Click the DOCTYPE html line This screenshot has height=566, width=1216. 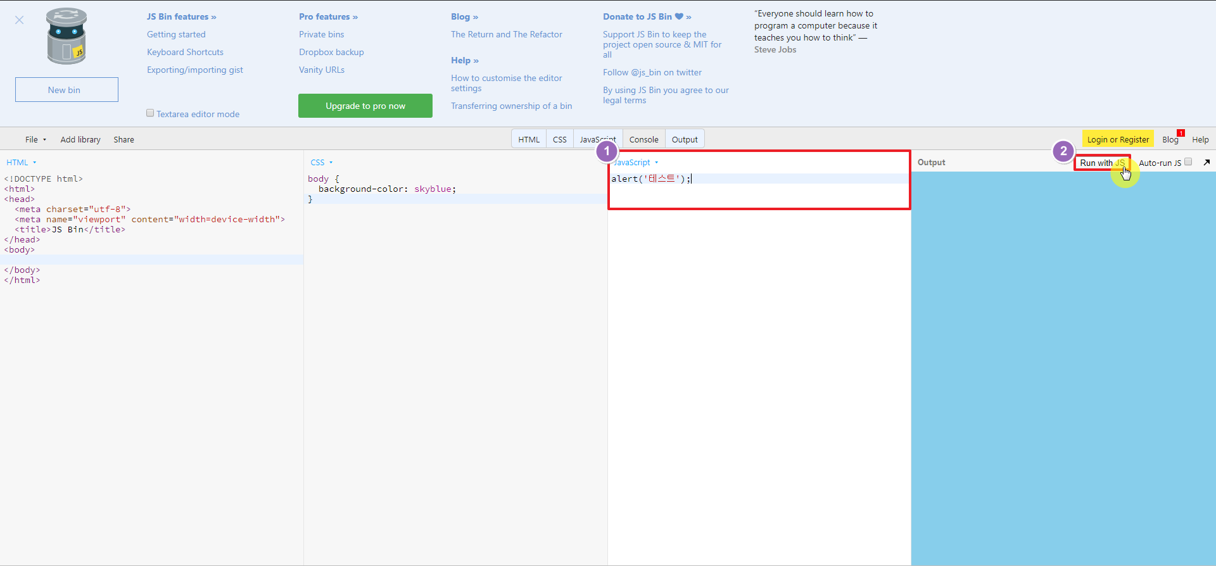[44, 179]
